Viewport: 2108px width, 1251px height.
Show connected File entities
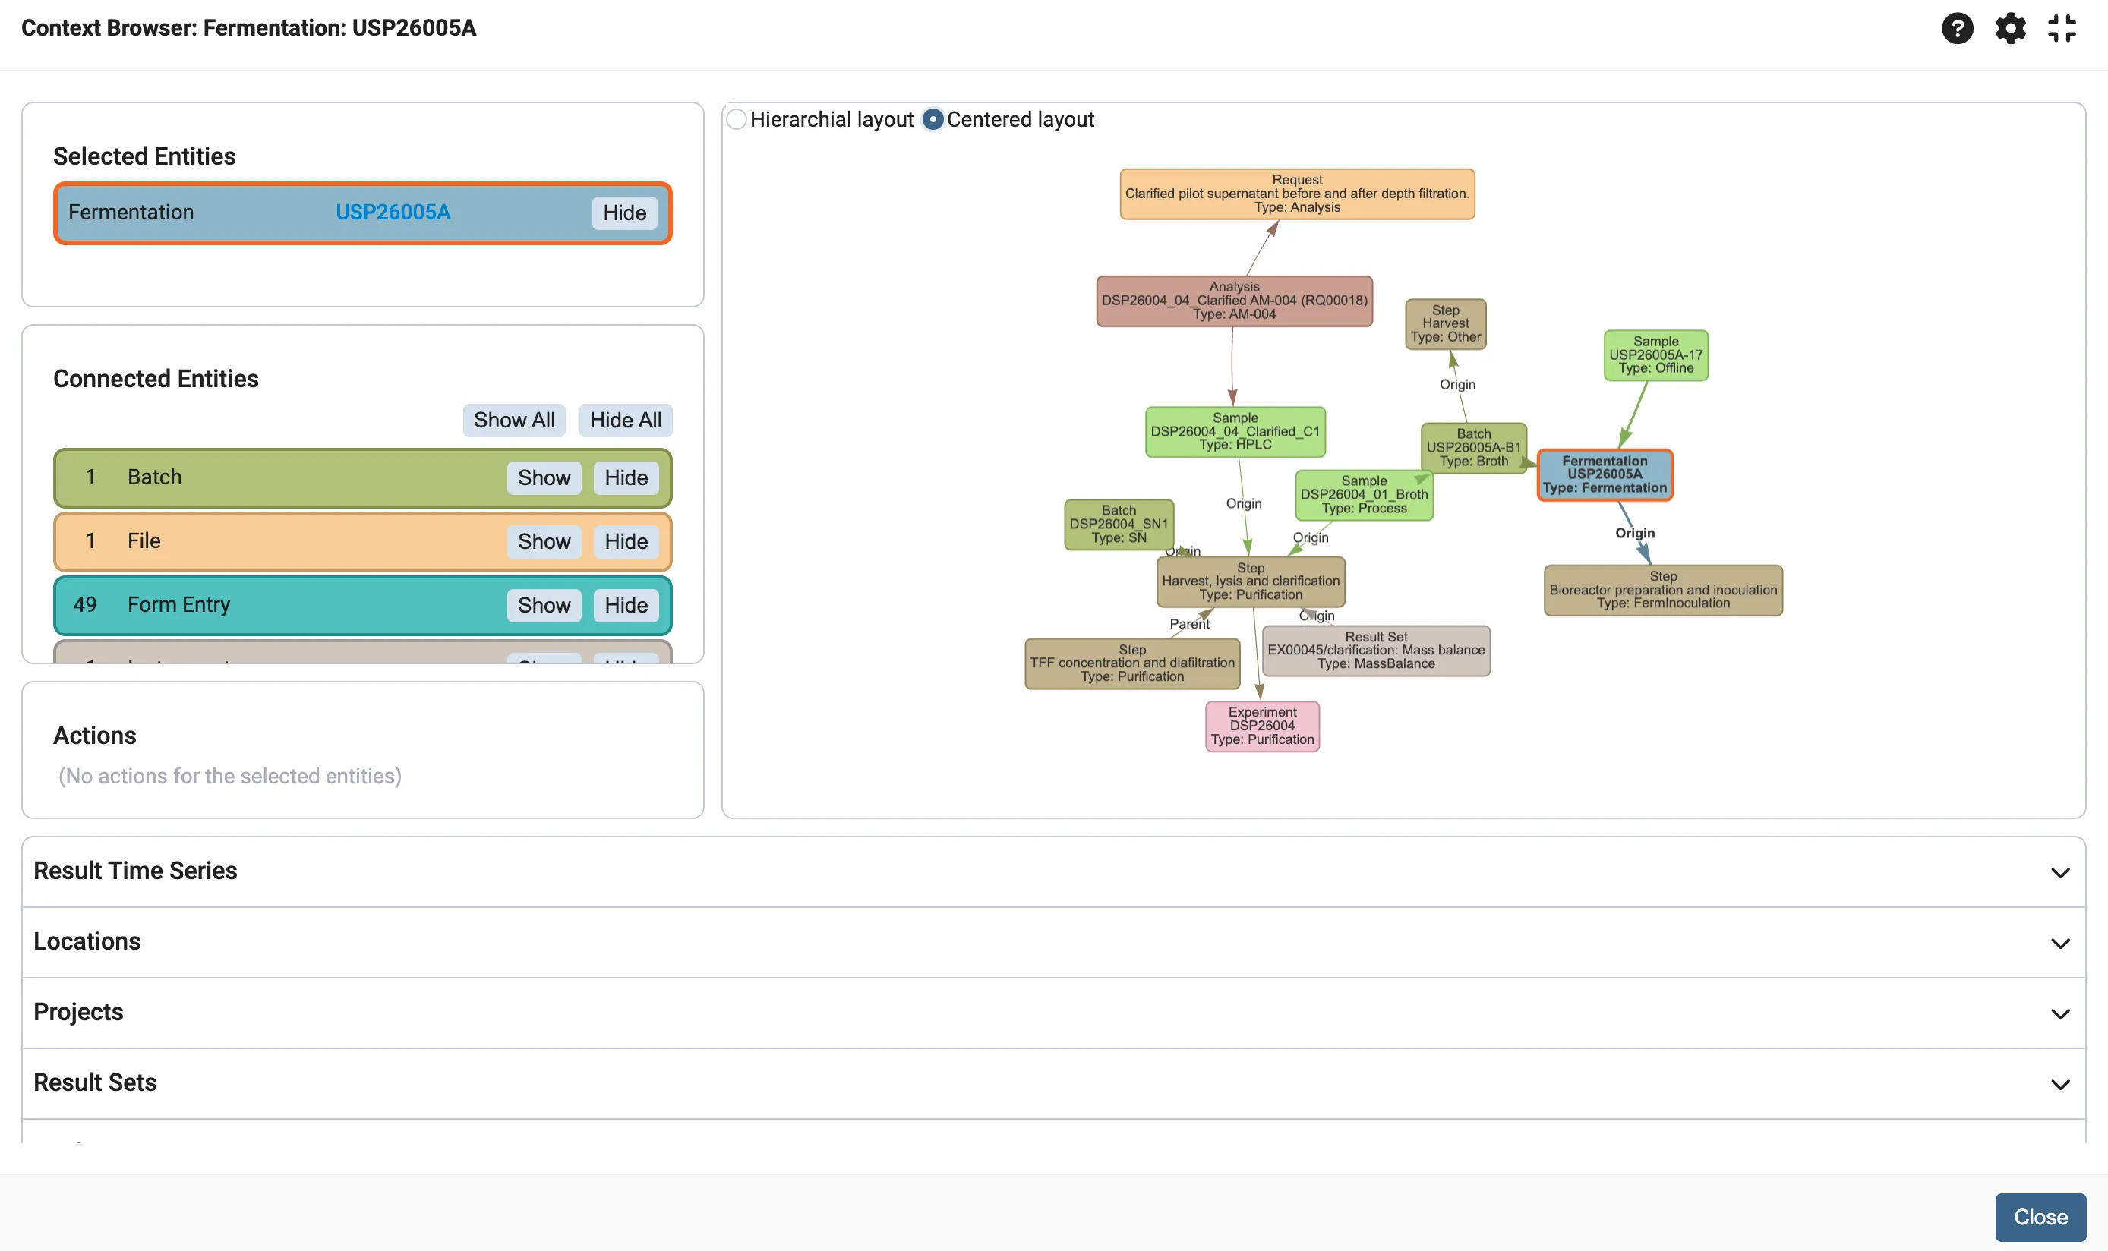click(544, 542)
